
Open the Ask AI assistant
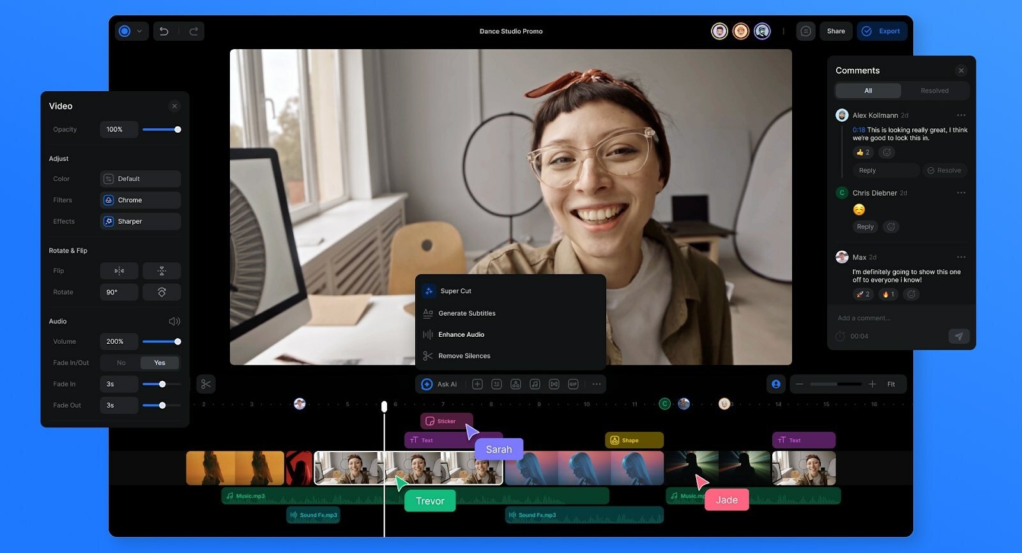click(440, 384)
